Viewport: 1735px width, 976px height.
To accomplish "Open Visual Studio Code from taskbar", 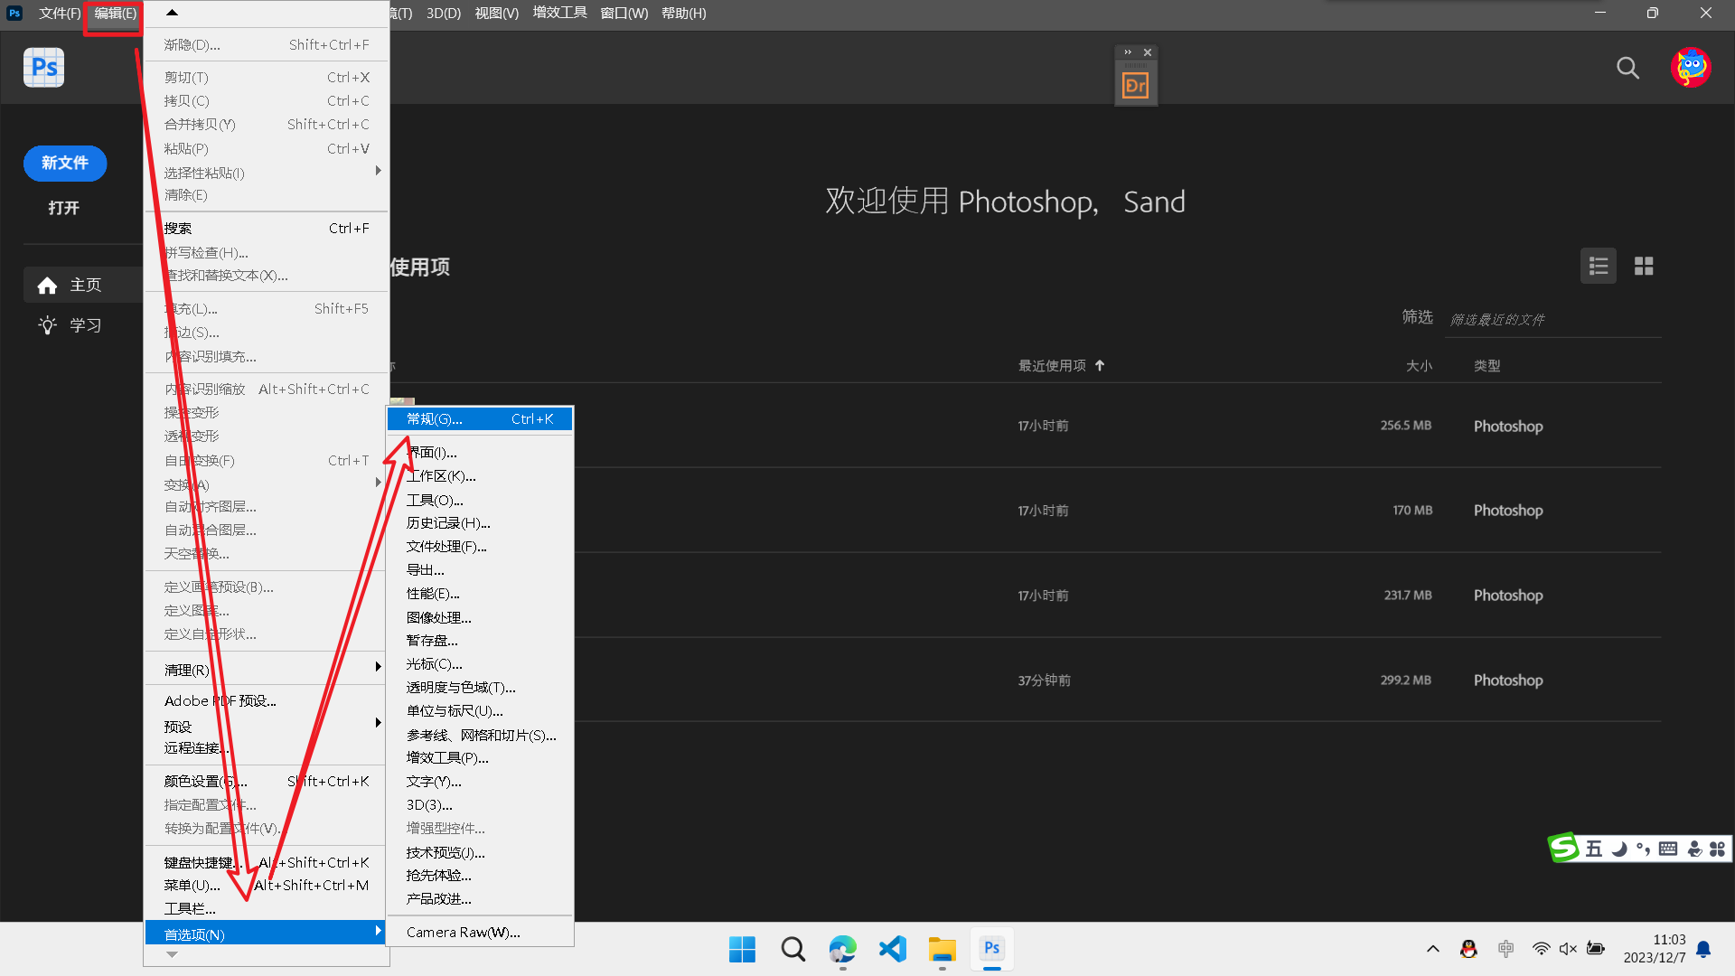I will pos(892,949).
